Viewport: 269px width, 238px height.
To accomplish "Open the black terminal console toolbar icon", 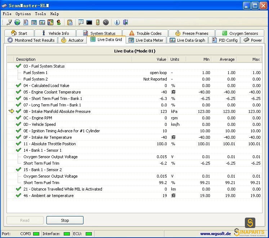I will coord(89,22).
